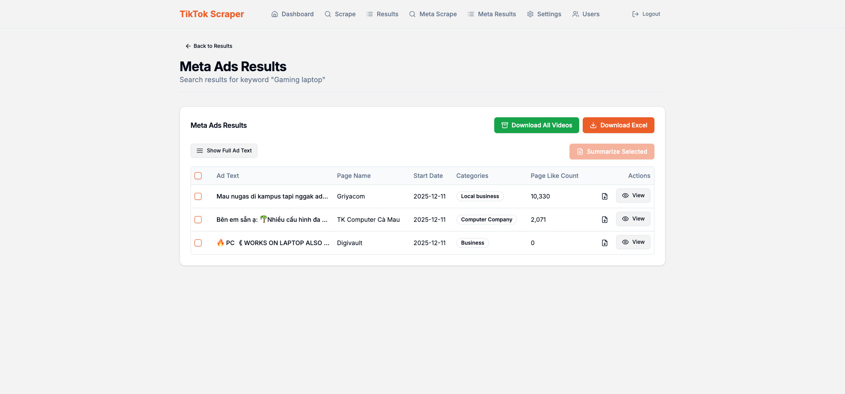
Task: Expand ad text with Show Full Ad Text
Action: coord(224,151)
